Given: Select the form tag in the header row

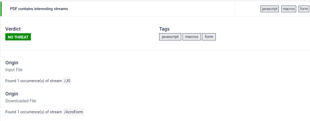Looking at the screenshot, I should pyautogui.click(x=304, y=9).
